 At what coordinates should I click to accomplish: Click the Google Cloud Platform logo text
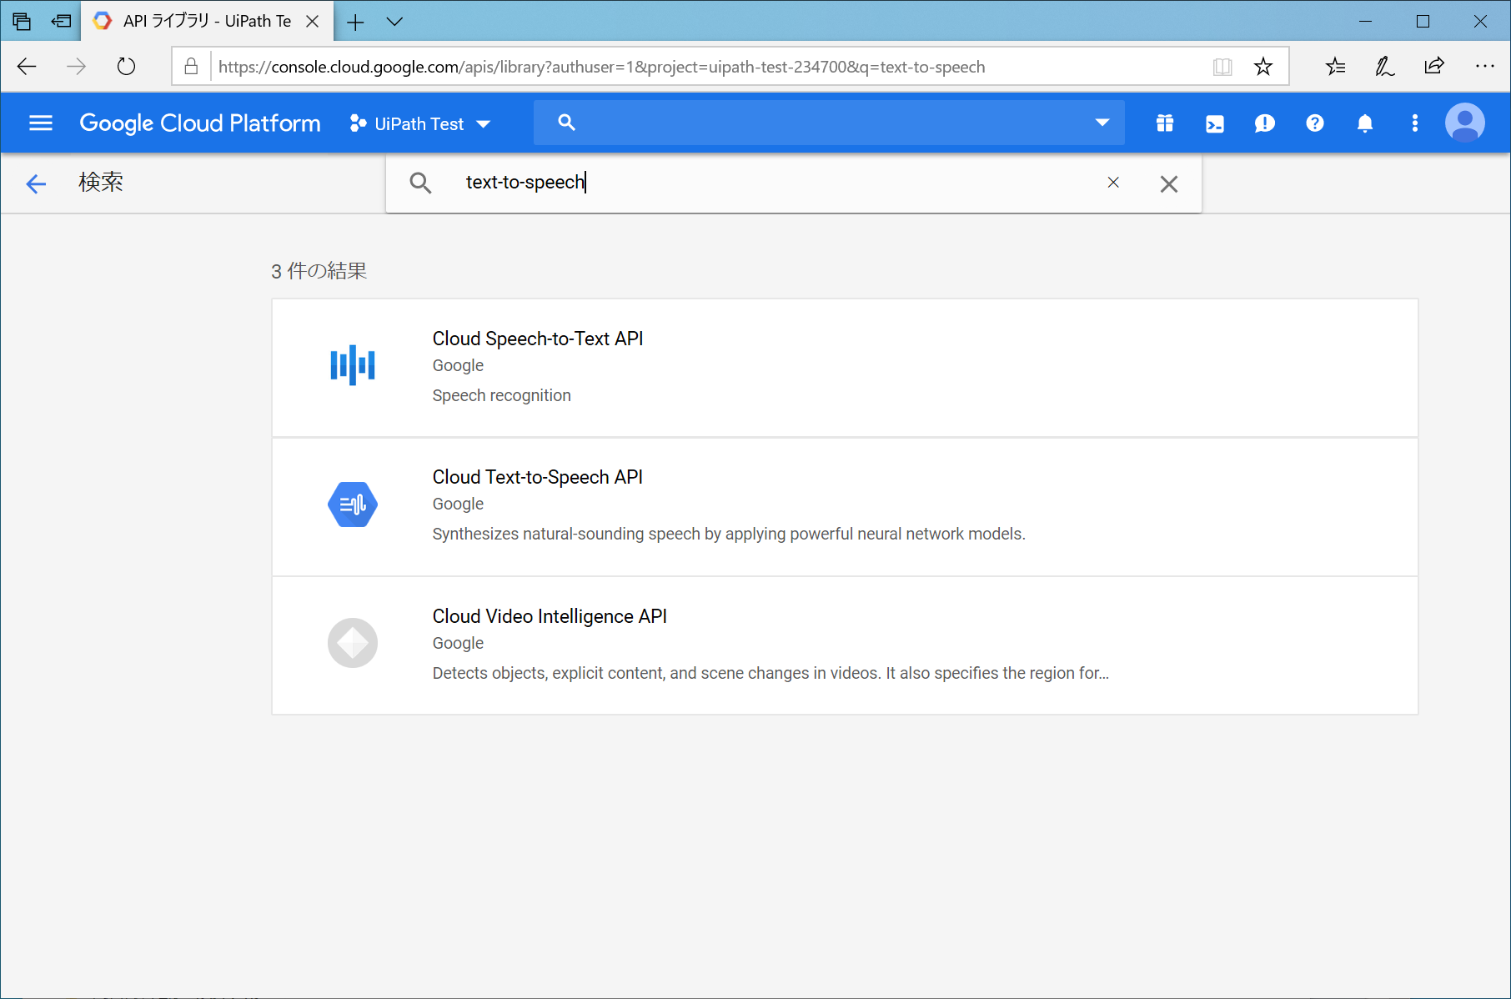(200, 123)
